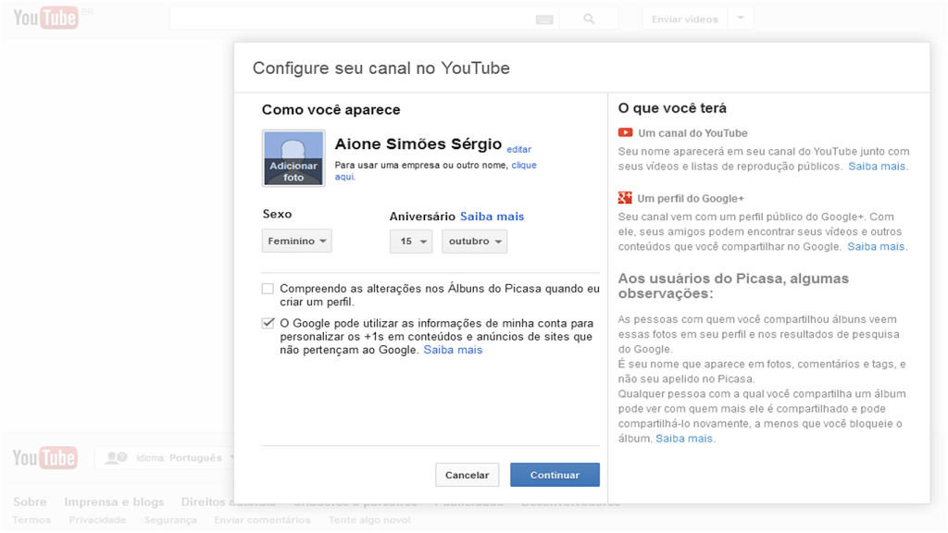Image resolution: width=948 pixels, height=533 pixels.
Task: Open the Privacidade footer link
Action: 97,520
